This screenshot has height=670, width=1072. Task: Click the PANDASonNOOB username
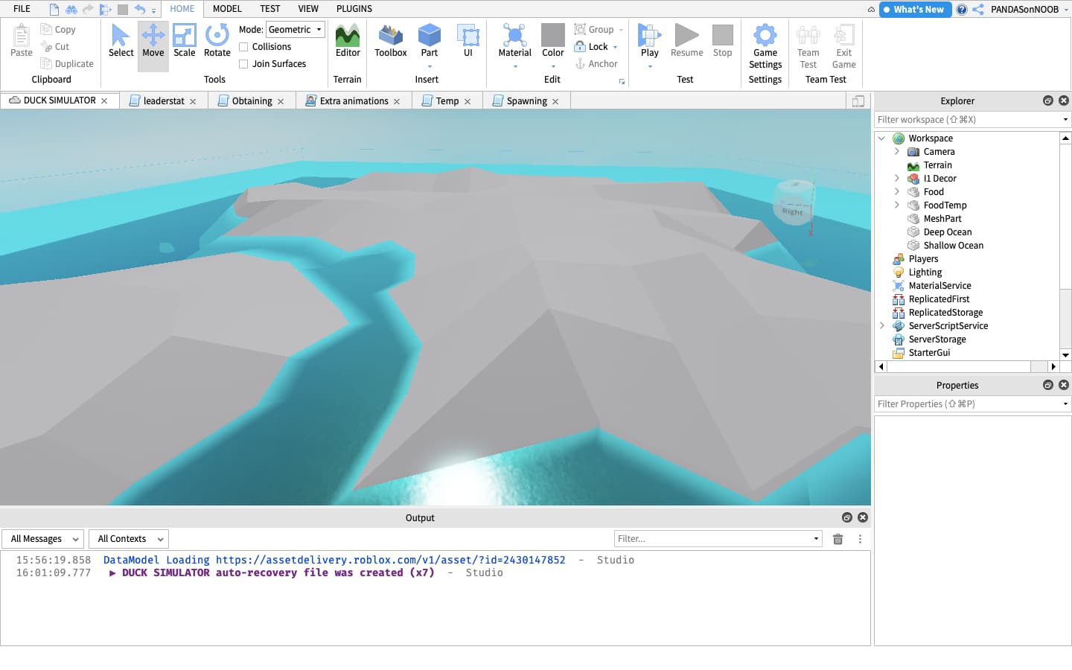tap(1024, 10)
